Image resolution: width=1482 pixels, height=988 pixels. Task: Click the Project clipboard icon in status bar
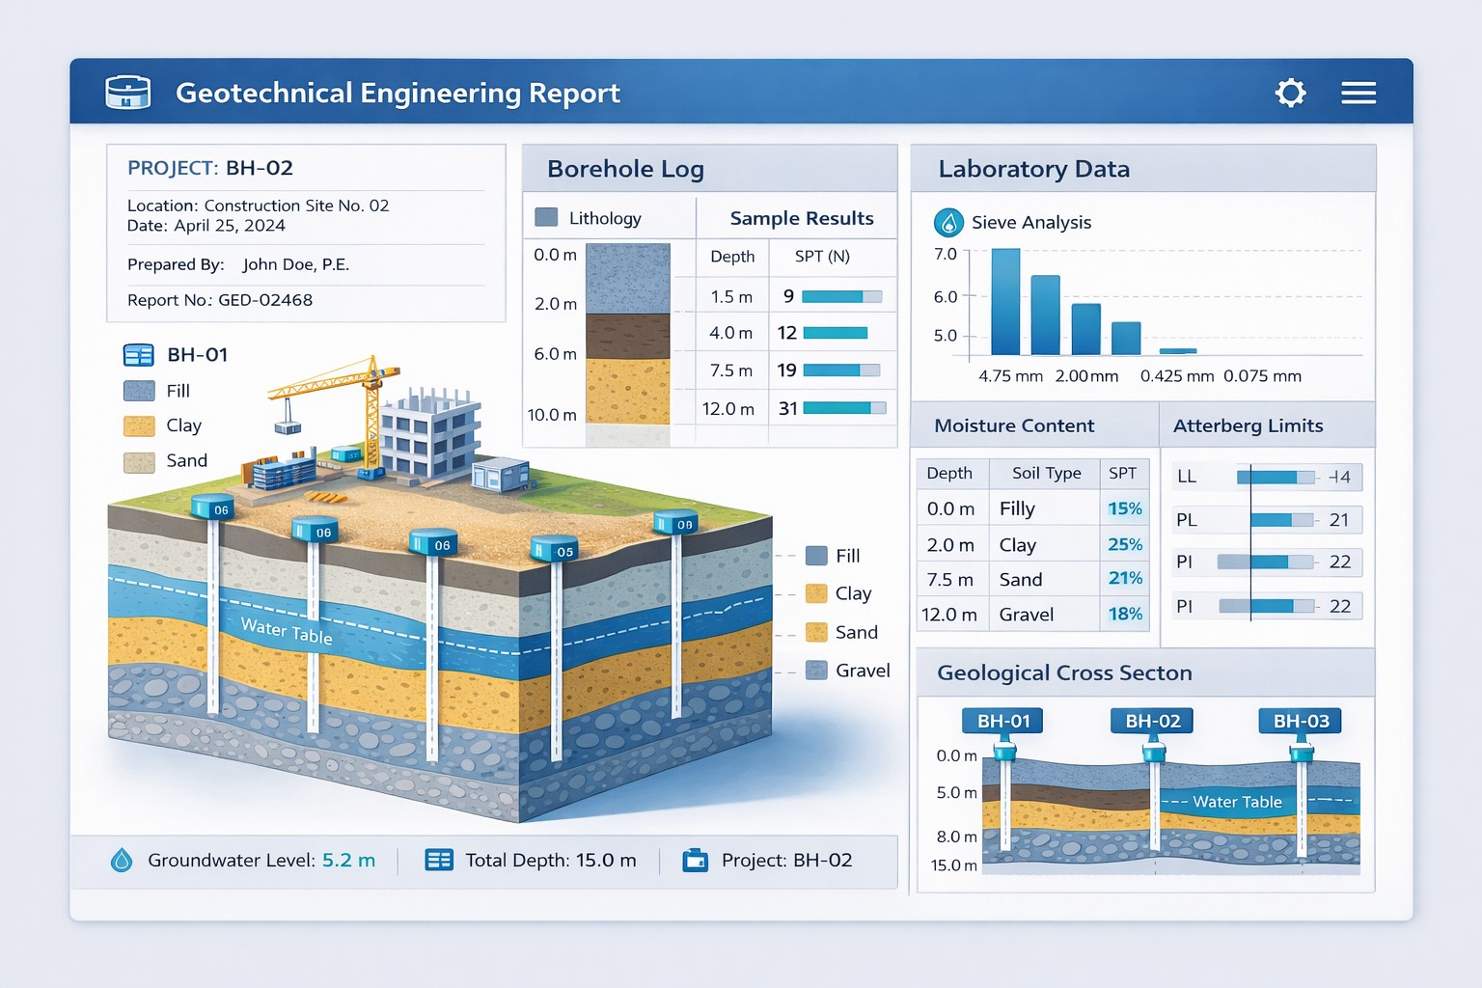693,860
